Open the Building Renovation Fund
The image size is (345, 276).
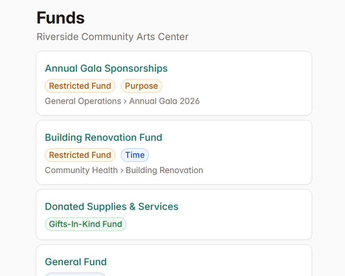pos(103,137)
